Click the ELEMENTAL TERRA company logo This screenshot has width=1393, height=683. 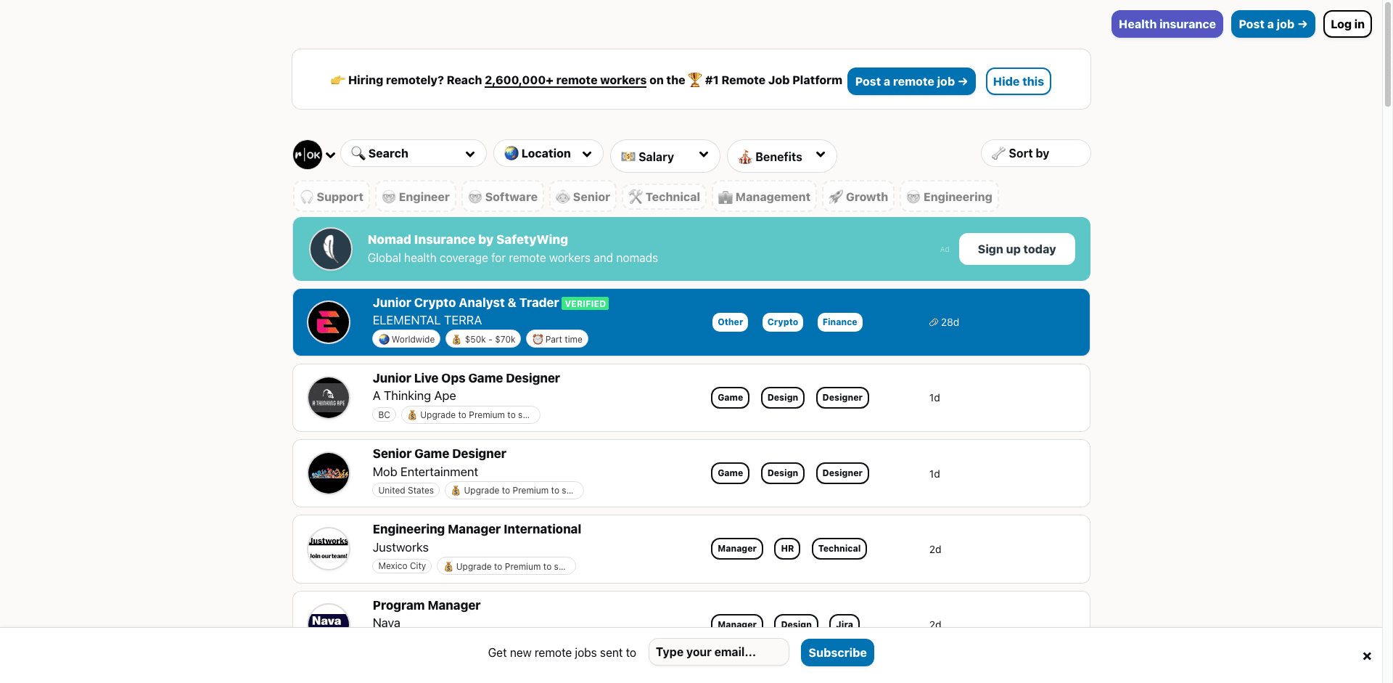[328, 322]
